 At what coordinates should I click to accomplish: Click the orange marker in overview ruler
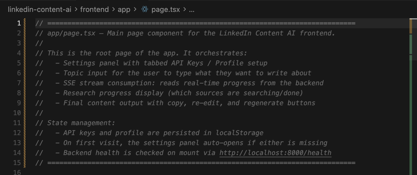pyautogui.click(x=411, y=26)
